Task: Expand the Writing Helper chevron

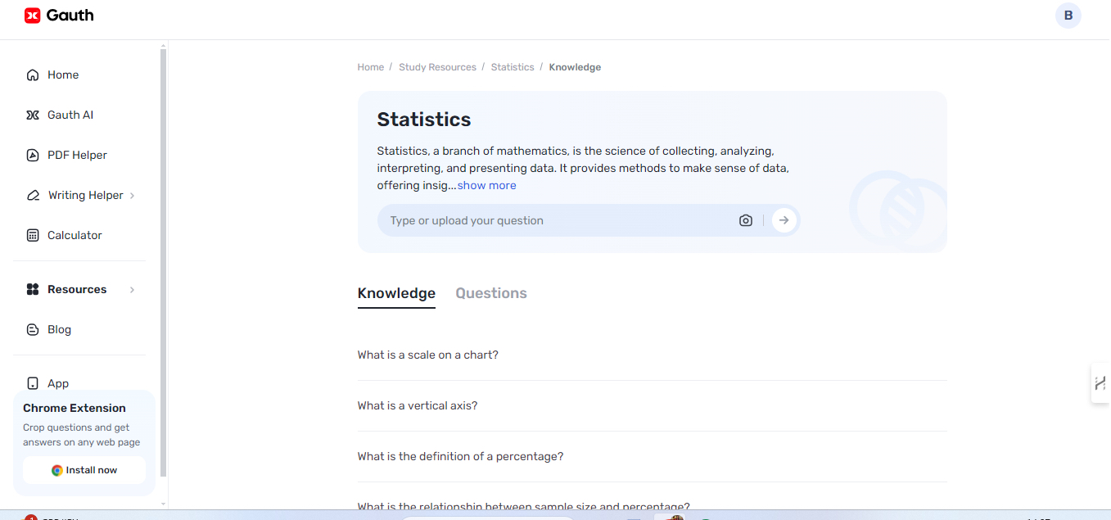Action: pyautogui.click(x=132, y=196)
